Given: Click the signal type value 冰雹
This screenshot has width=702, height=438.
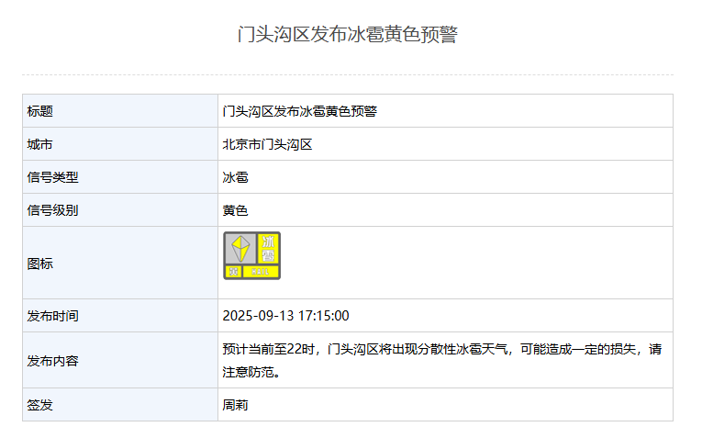Looking at the screenshot, I should (x=236, y=177).
